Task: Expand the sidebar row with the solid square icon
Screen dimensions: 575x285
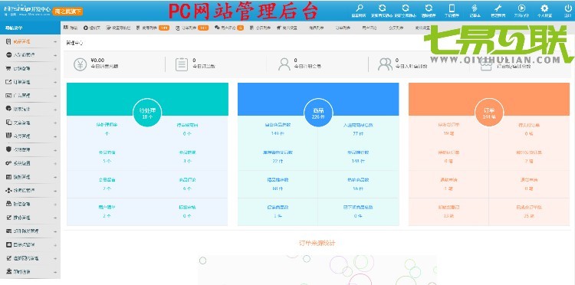Action: point(30,244)
